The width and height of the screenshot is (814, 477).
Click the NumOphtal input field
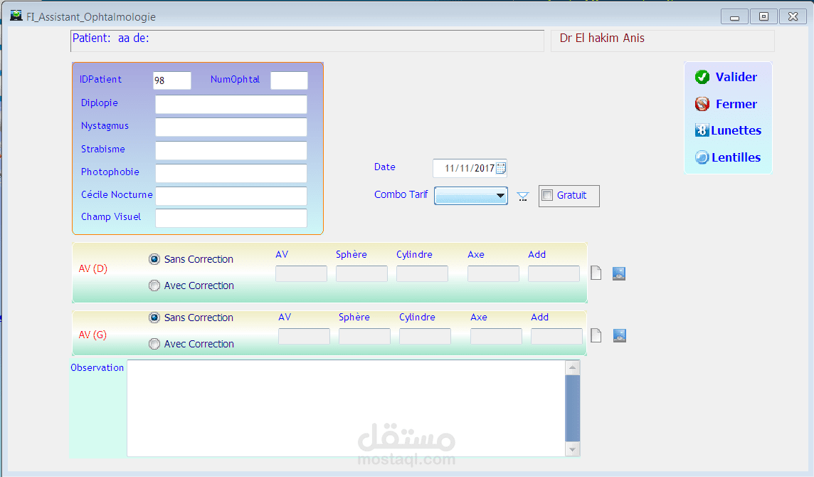point(289,80)
